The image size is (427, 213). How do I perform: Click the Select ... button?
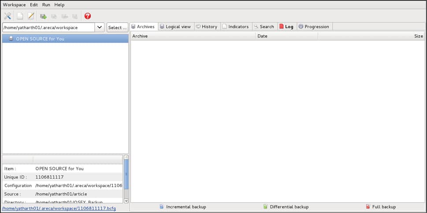click(x=117, y=27)
